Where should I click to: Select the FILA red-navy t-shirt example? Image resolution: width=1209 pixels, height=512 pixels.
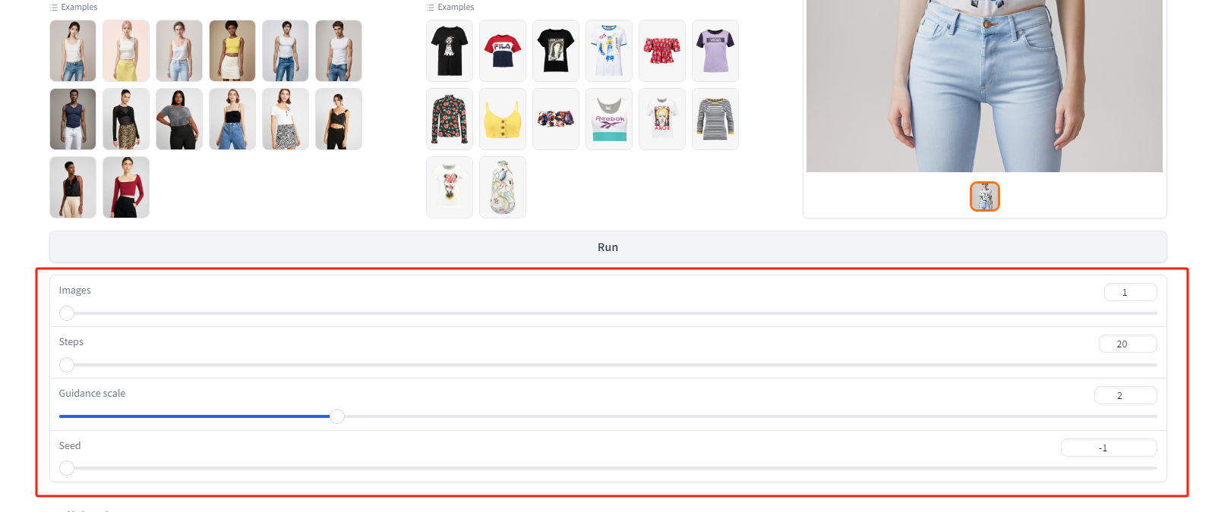(x=503, y=51)
